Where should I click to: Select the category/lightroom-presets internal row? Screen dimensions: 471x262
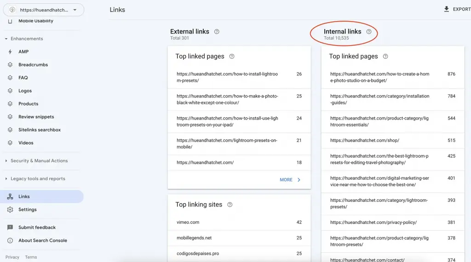point(393,204)
